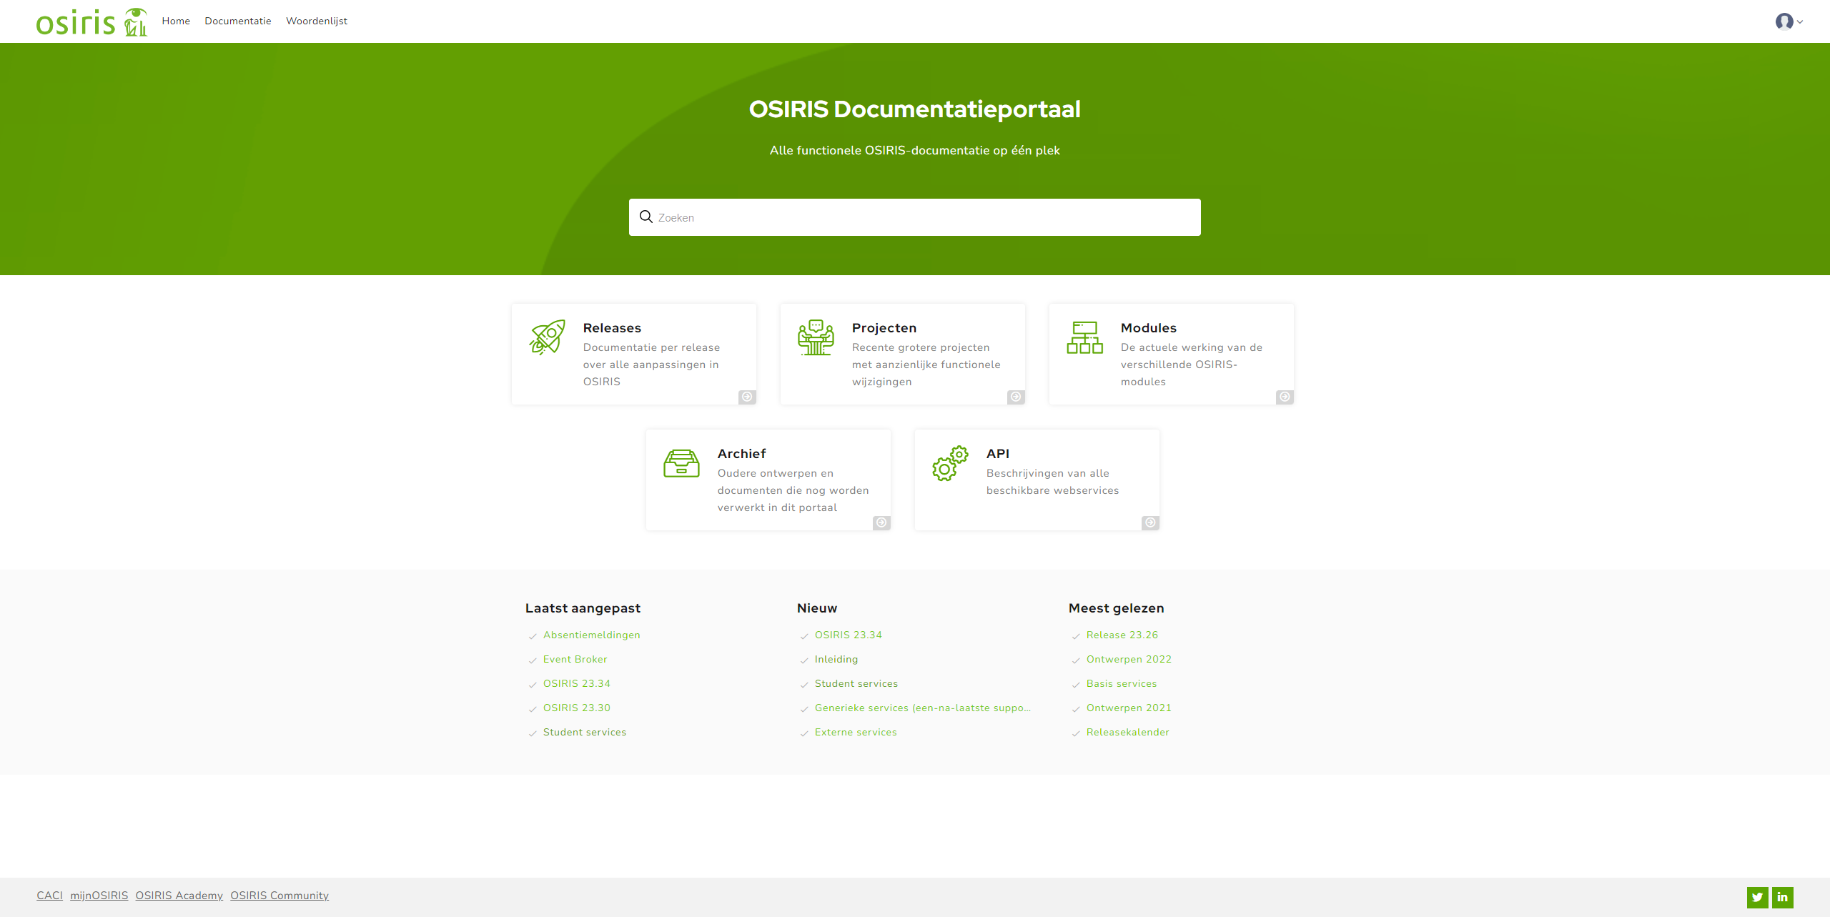1830x917 pixels.
Task: Click the Releases rocket icon
Action: (548, 337)
